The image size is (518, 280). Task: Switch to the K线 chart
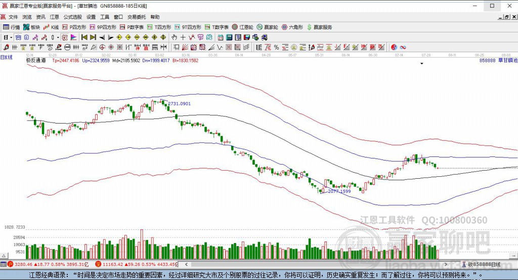tap(51, 27)
